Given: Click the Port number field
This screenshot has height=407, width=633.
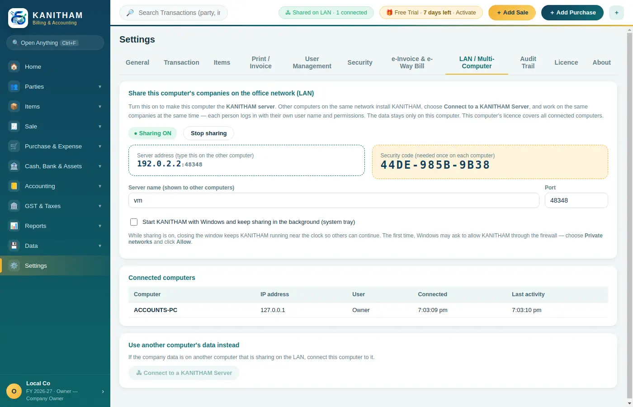Looking at the screenshot, I should click(576, 200).
